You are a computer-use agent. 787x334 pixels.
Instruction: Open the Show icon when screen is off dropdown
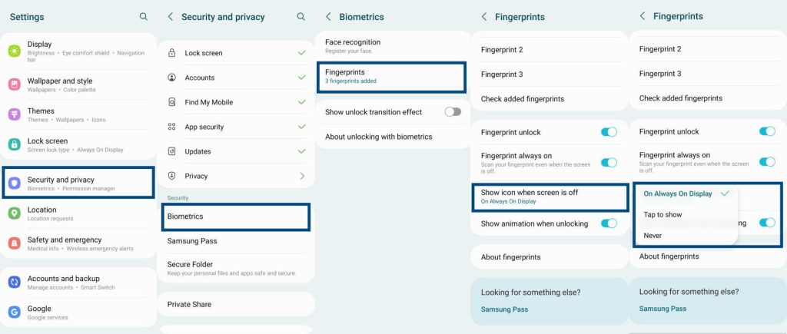click(550, 197)
